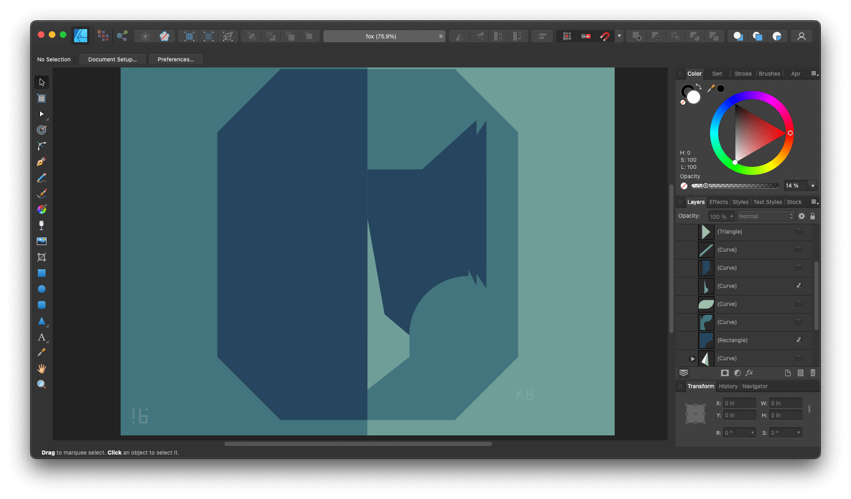
Task: Select the Zoom tool
Action: (x=41, y=384)
